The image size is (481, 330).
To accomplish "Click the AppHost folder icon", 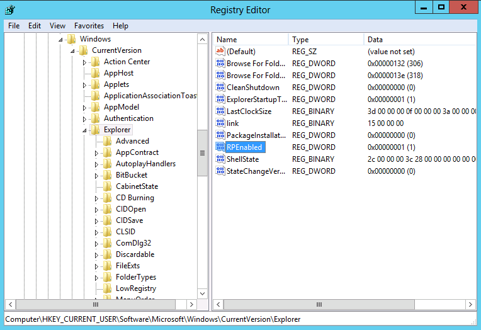I will (96, 73).
